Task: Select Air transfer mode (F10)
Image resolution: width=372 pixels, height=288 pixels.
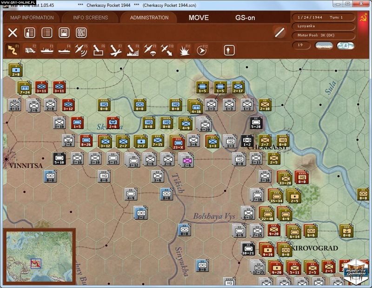Action: pyautogui.click(x=167, y=50)
